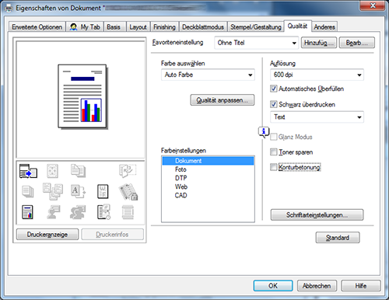The width and height of the screenshot is (389, 300).
Task: Click the greyed paper stack icon
Action: pos(28,192)
